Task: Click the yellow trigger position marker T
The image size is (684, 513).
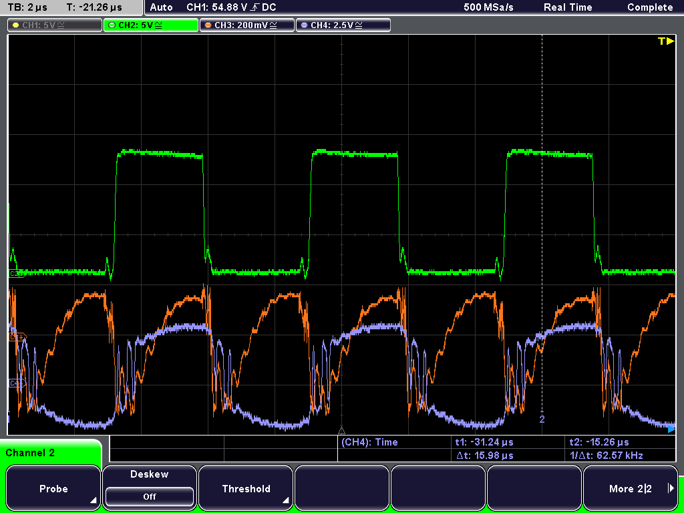Action: [x=666, y=41]
